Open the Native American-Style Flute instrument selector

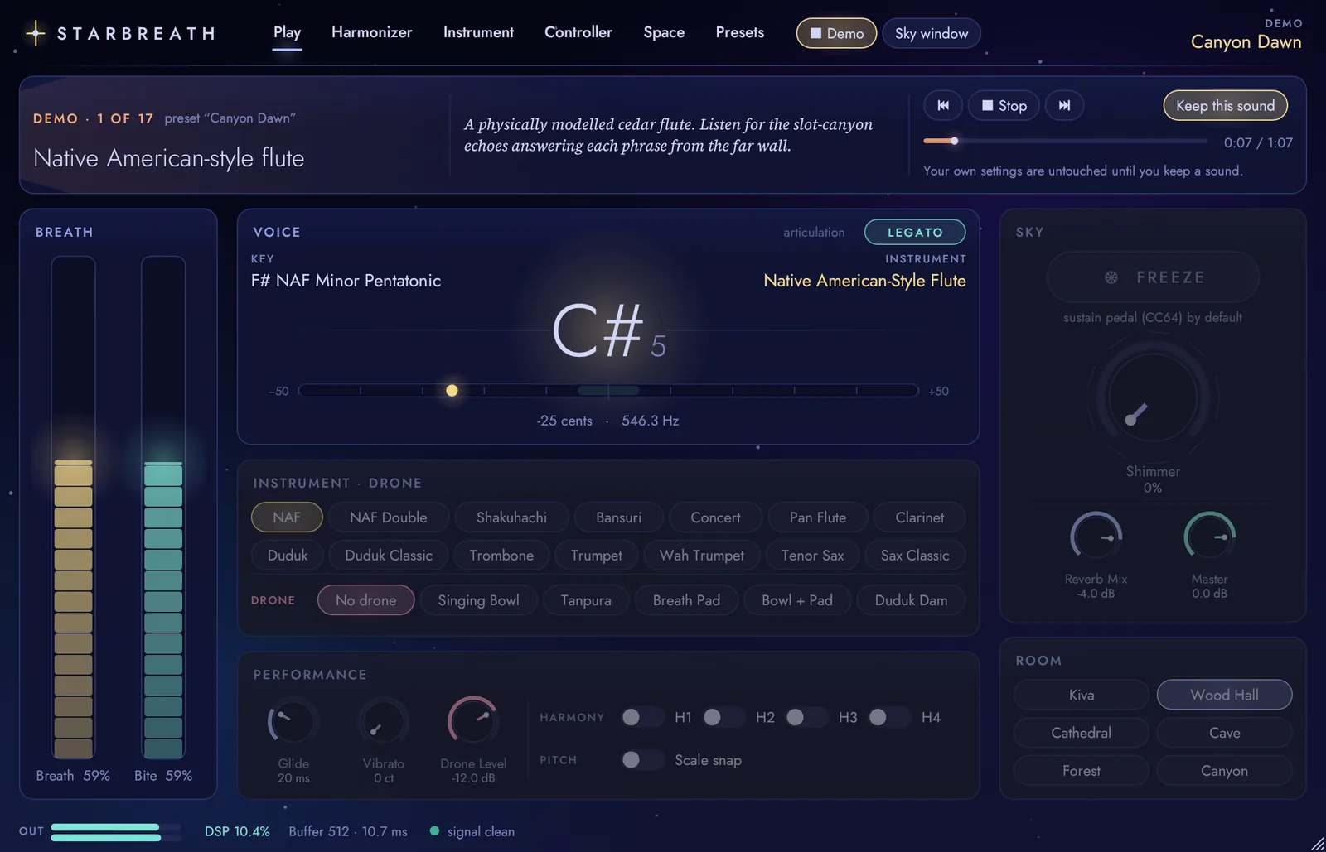864,281
